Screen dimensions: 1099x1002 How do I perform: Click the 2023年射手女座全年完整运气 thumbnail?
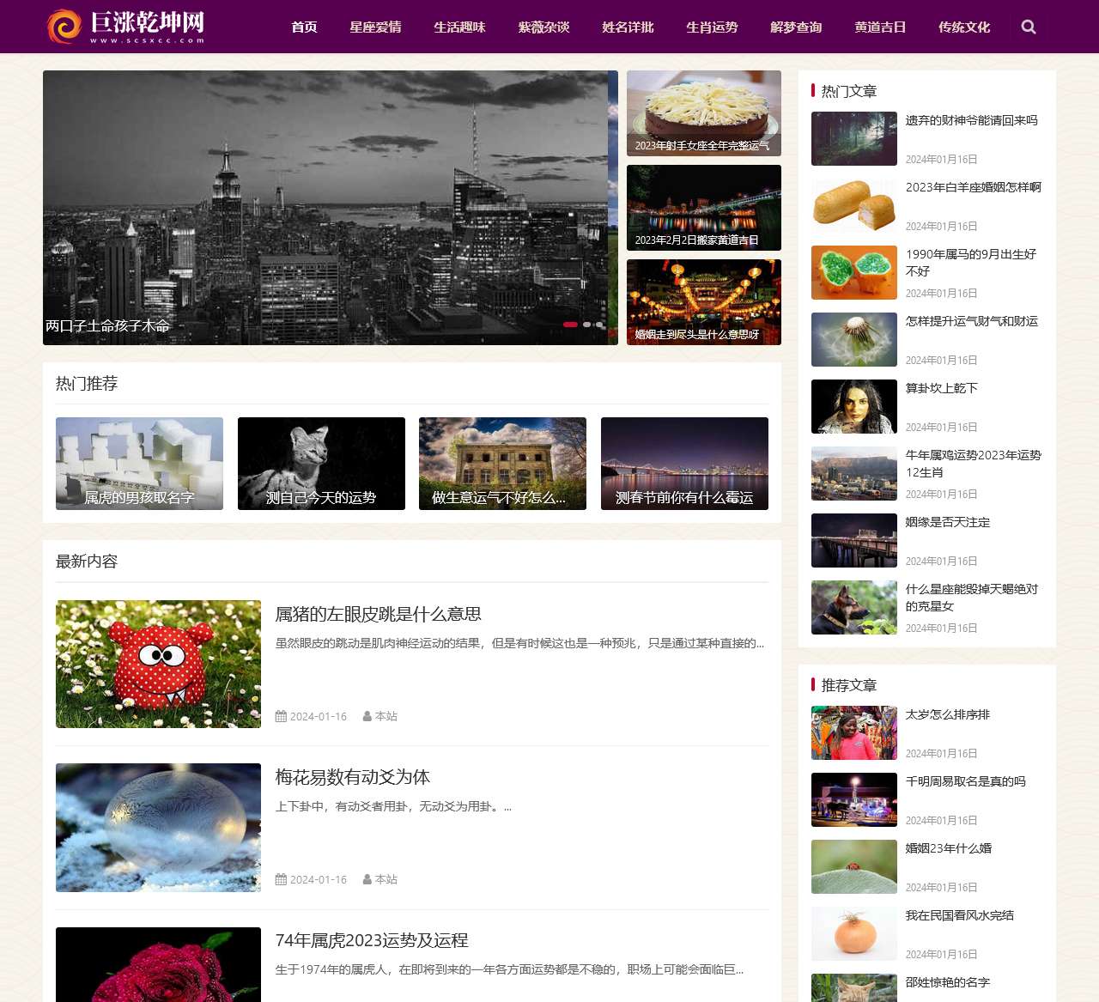point(703,112)
